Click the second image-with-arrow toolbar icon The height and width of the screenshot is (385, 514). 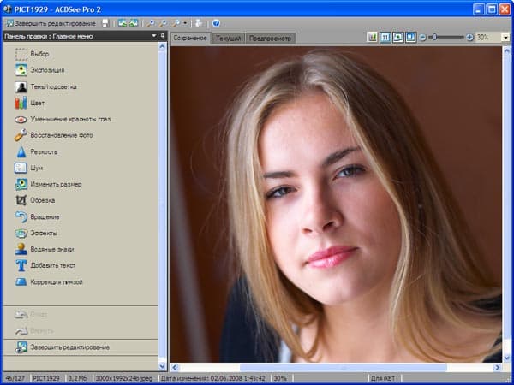coord(134,23)
